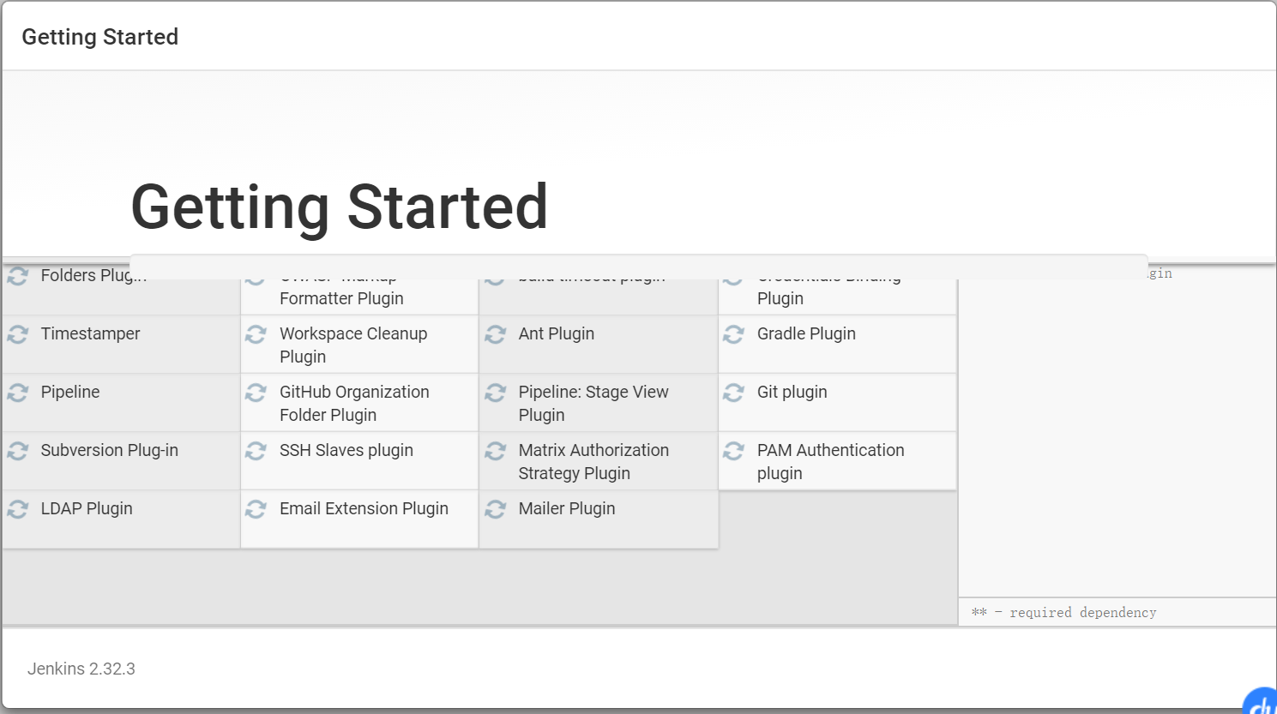Image resolution: width=1277 pixels, height=714 pixels.
Task: Click the sync icon next to SSH Slaves plugin
Action: (256, 451)
